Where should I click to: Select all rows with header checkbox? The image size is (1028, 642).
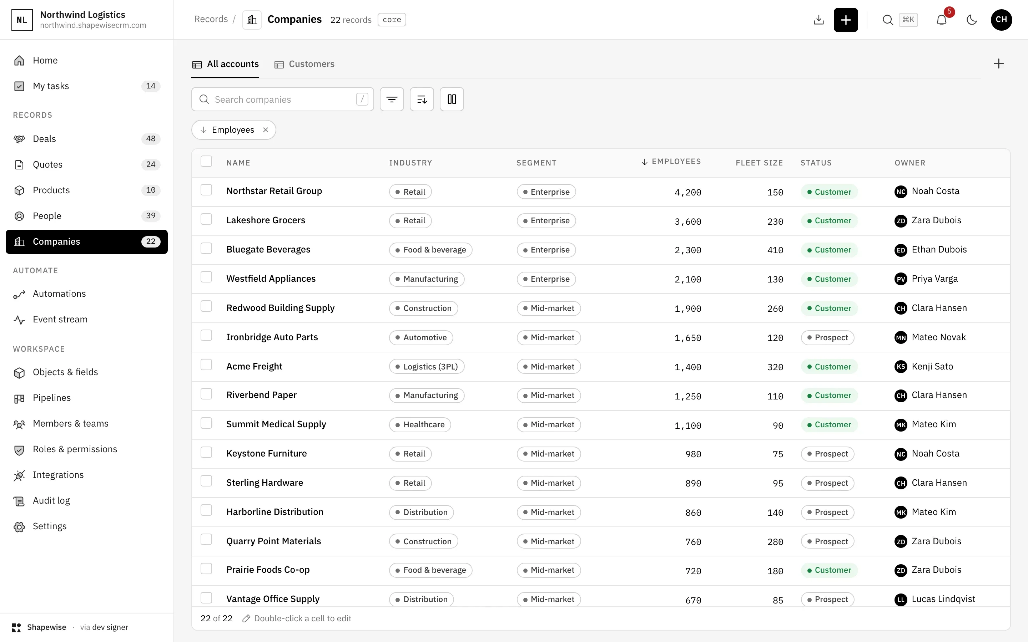pyautogui.click(x=206, y=161)
